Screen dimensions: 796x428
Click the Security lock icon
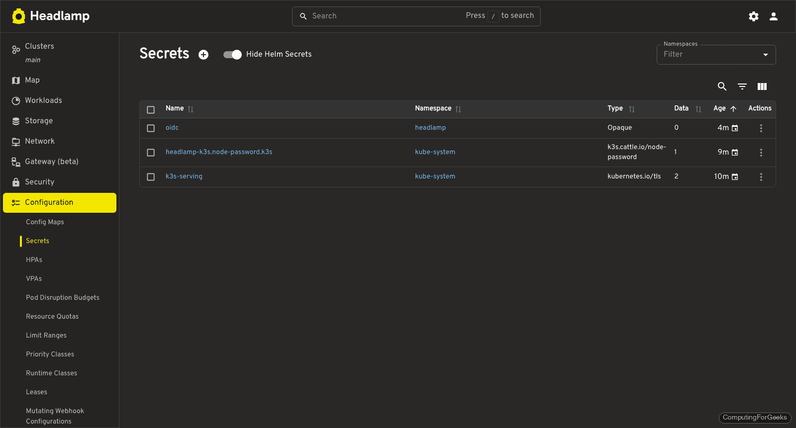(x=16, y=182)
